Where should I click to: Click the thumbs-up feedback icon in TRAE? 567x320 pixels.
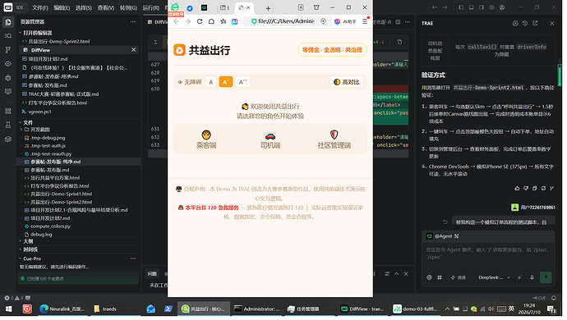pyautogui.click(x=517, y=188)
